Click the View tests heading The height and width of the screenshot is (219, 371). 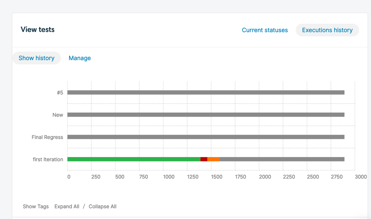[38, 30]
